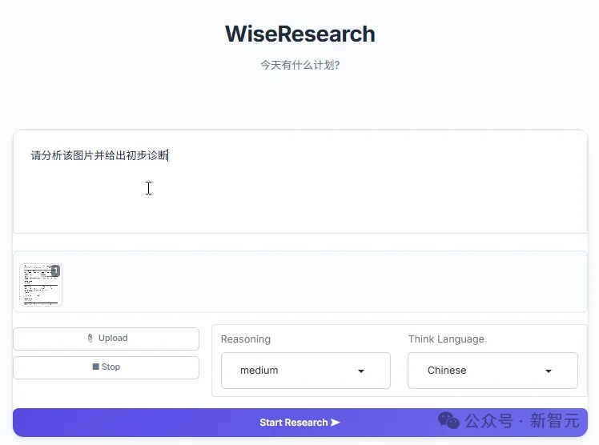Click the Think Language label

(x=446, y=339)
